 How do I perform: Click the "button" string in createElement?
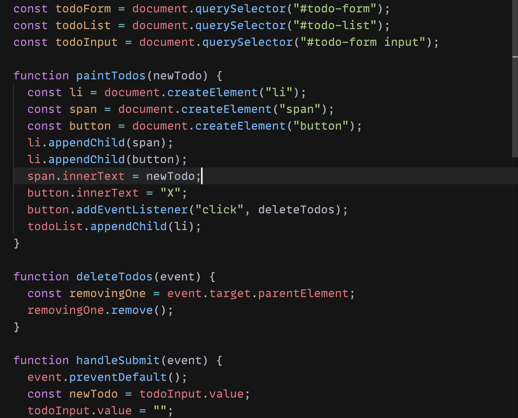point(321,126)
